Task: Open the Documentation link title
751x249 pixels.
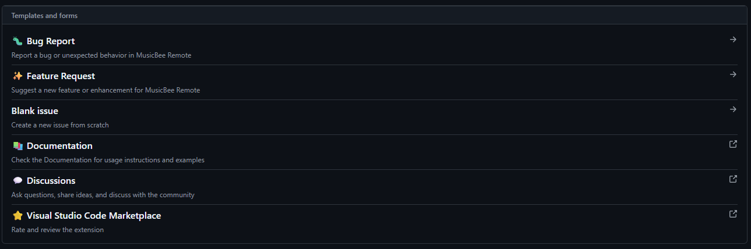Action: click(59, 146)
